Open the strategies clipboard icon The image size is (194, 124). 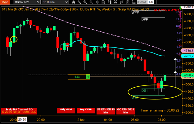128,2
